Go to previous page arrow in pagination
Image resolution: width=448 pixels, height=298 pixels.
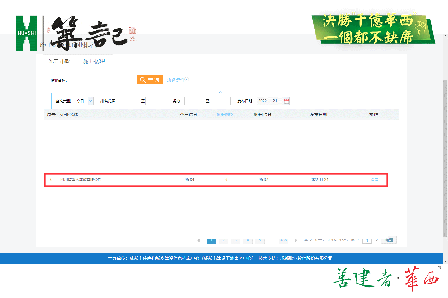point(199,241)
